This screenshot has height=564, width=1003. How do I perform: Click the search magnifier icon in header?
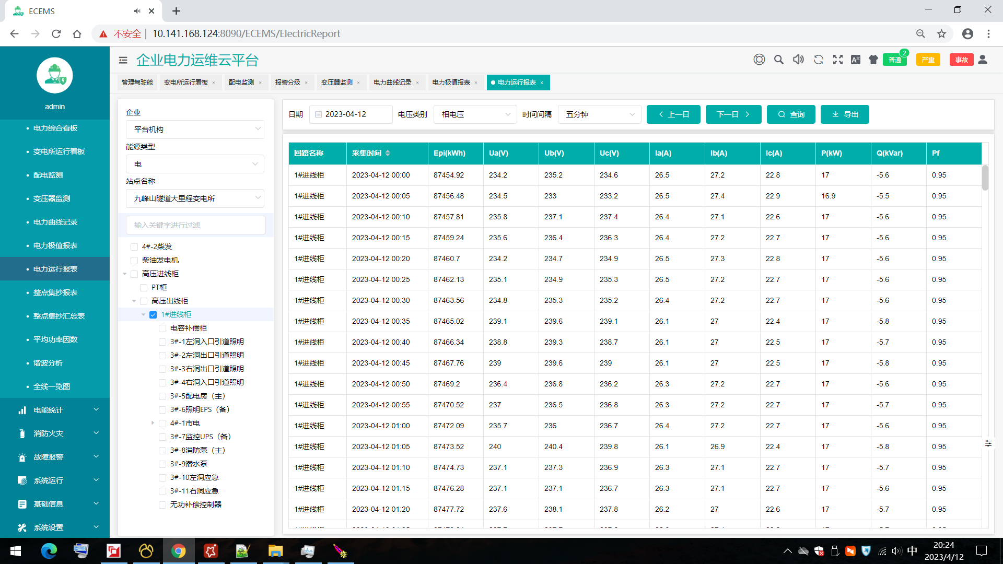(778, 60)
